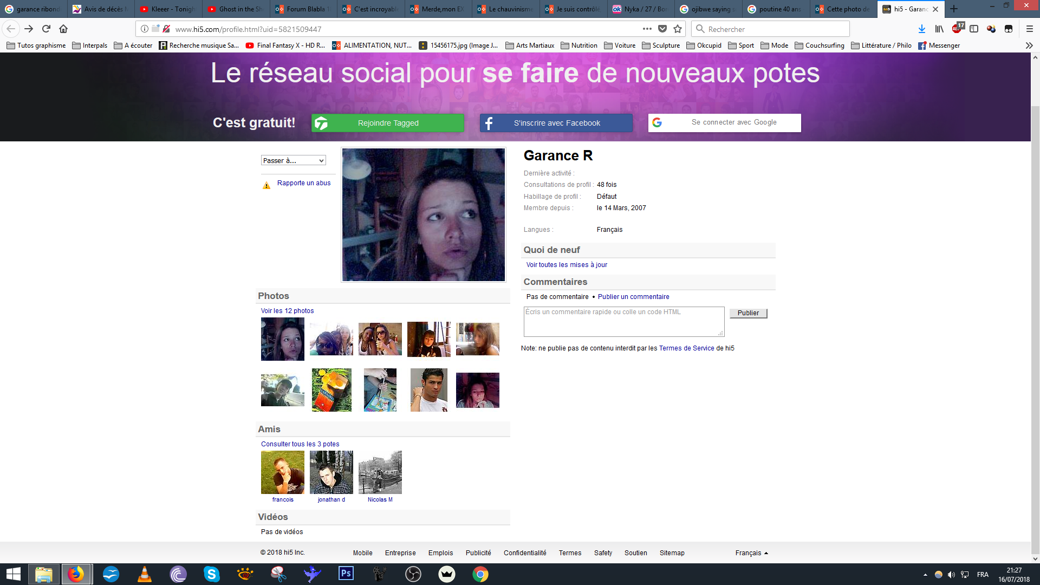
Task: Reload the current page
Action: coord(46,29)
